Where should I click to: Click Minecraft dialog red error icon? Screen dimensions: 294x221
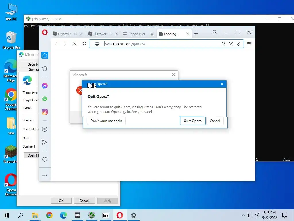80,90
